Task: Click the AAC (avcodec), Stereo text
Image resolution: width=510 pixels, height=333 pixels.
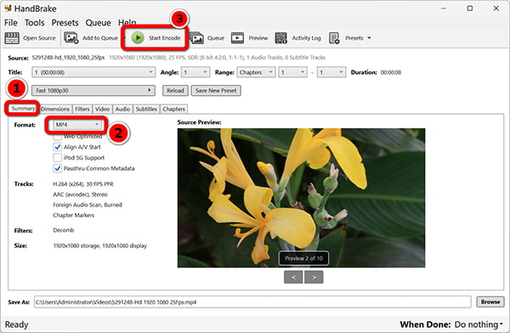Action: pyautogui.click(x=80, y=195)
